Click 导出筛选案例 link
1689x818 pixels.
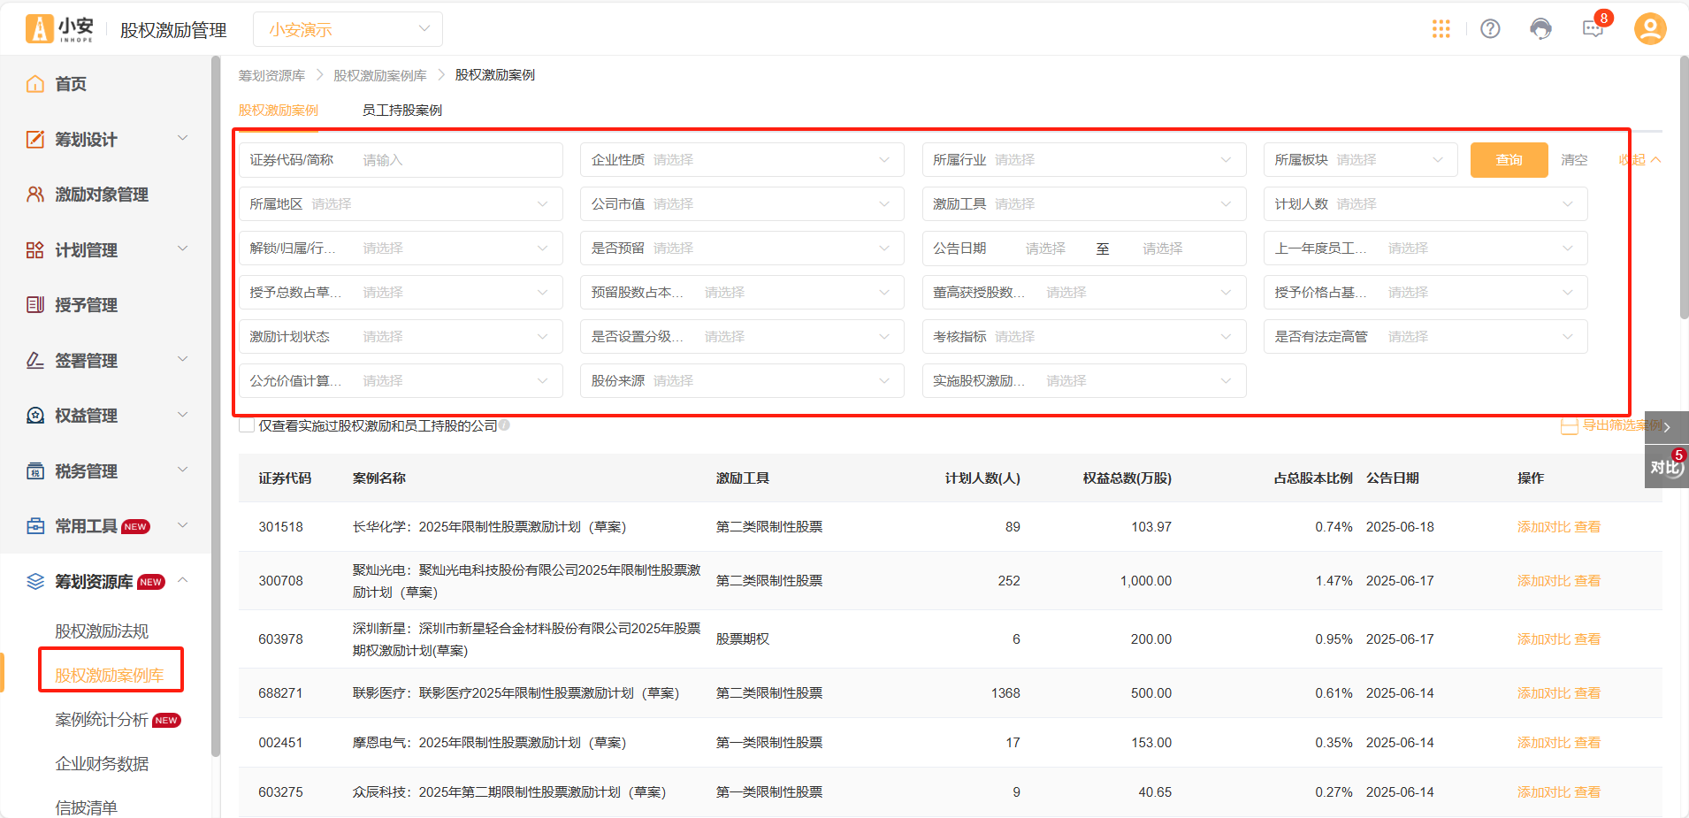(1621, 425)
